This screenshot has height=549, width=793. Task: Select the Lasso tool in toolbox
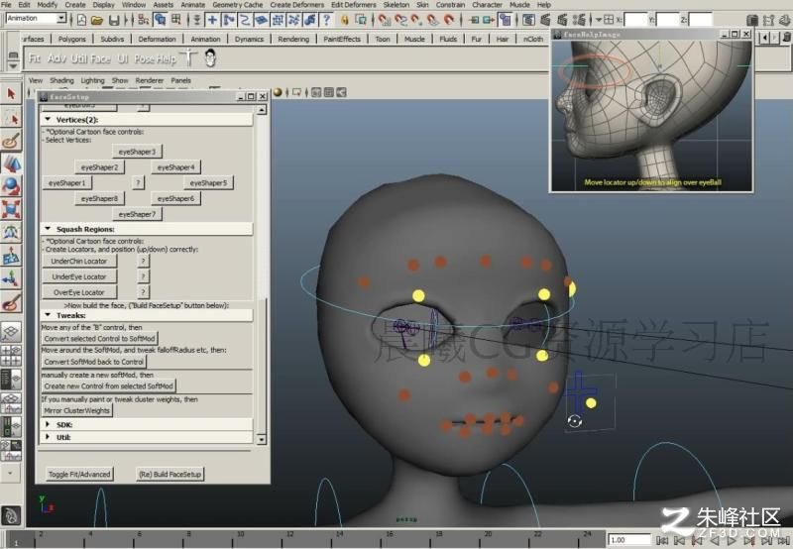point(11,118)
